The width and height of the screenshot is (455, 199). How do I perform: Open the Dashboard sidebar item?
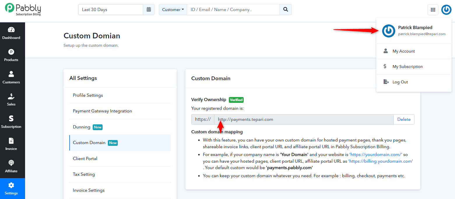(x=11, y=33)
